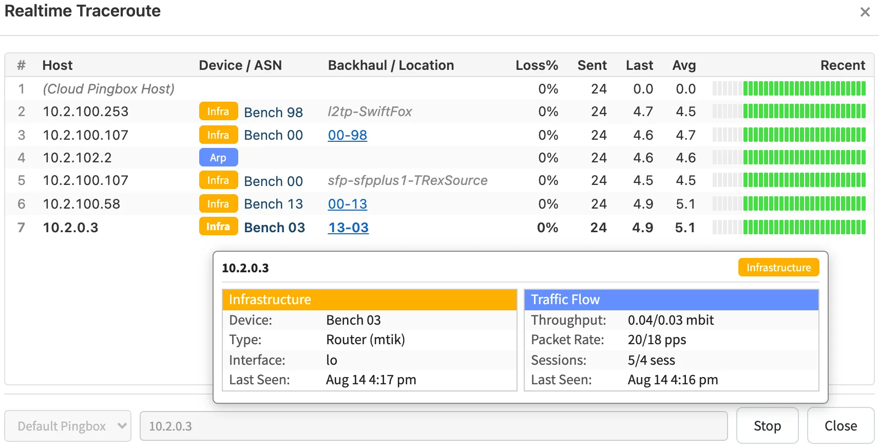Click the l2tp-SwiftFox location text
Image resolution: width=879 pixels, height=448 pixels.
(x=370, y=111)
